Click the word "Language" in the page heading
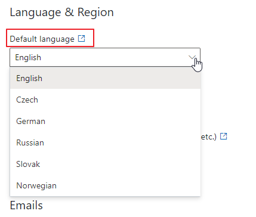 (35, 13)
